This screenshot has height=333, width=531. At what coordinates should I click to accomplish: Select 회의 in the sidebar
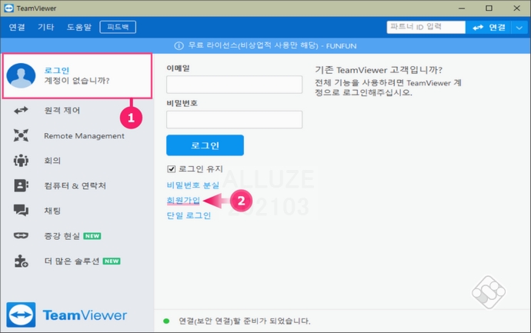52,161
